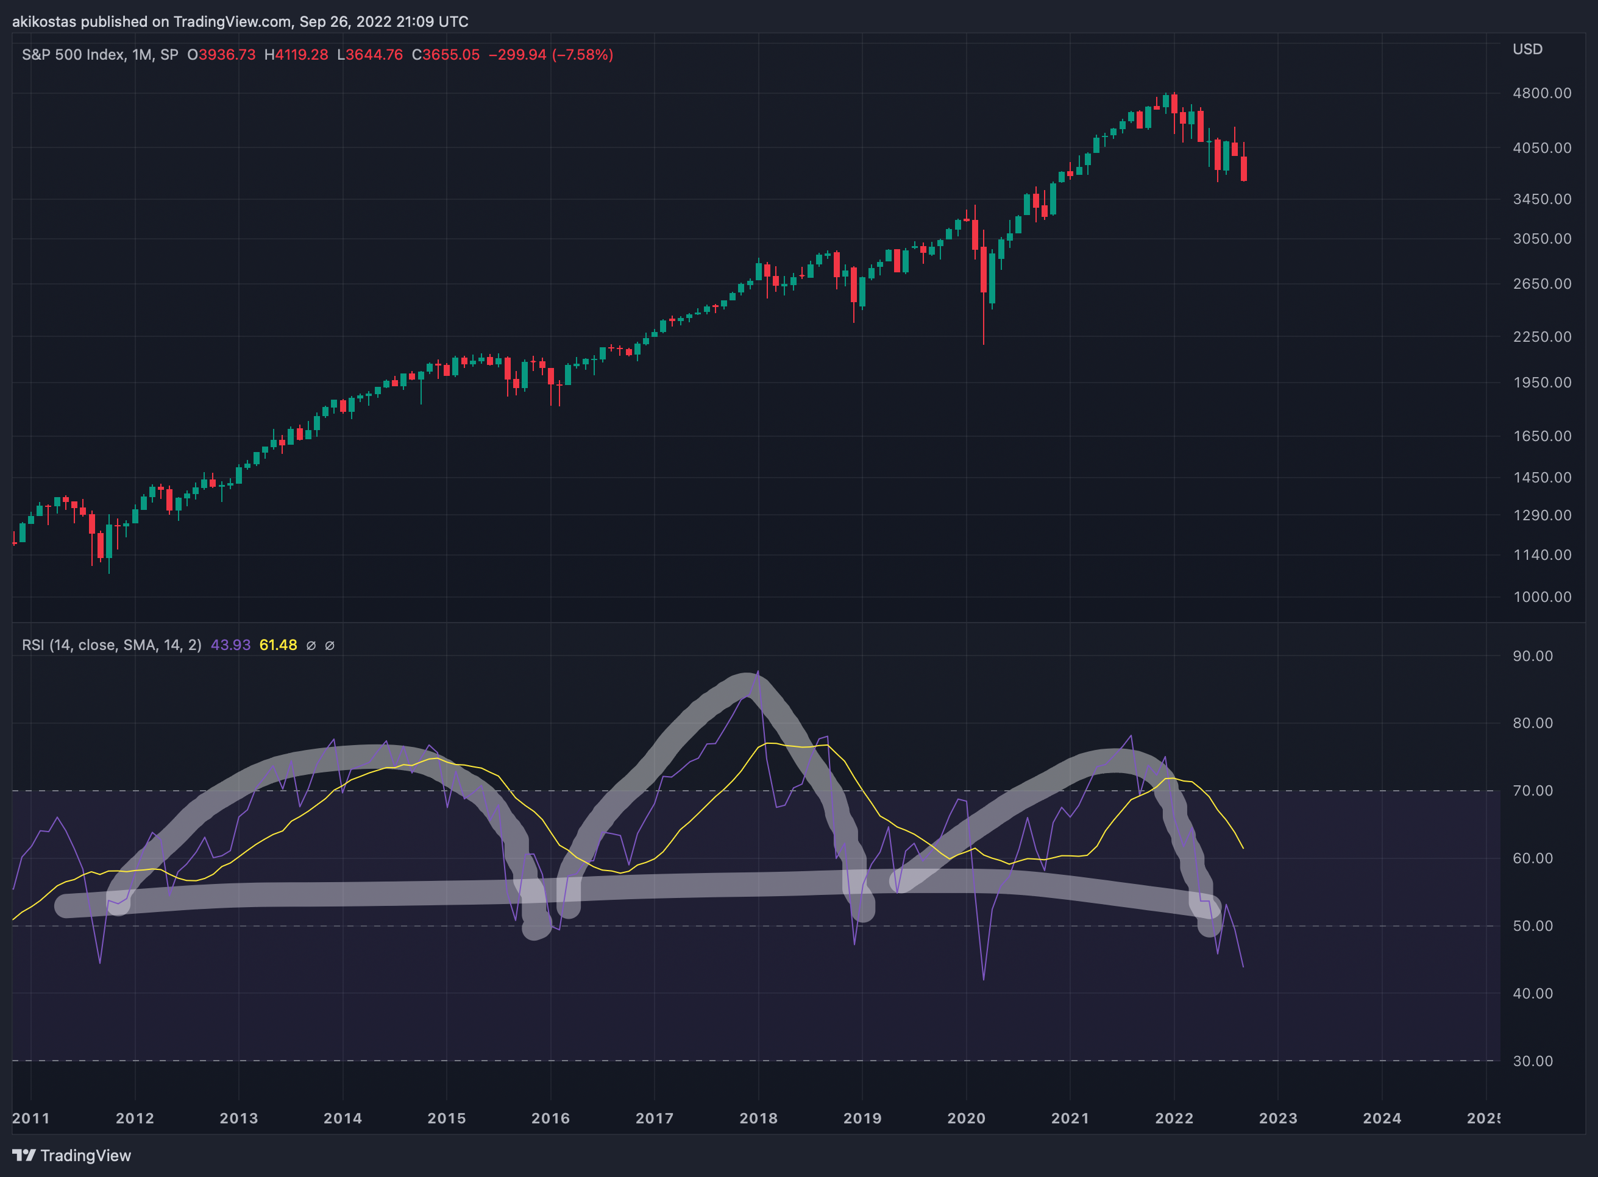The height and width of the screenshot is (1177, 1598).
Task: Click the RSI 30.00 axis label
Action: pyautogui.click(x=1532, y=1062)
